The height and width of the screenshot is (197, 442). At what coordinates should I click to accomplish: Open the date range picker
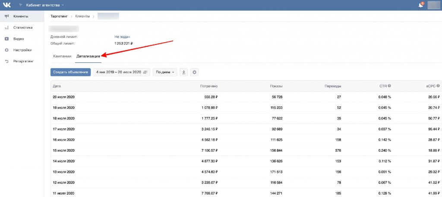coord(121,72)
